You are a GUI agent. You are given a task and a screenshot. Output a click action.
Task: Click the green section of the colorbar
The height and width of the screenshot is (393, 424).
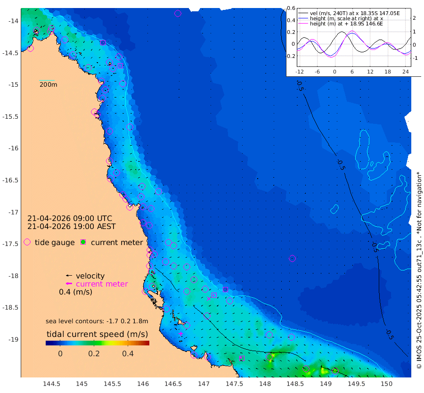click(x=90, y=343)
